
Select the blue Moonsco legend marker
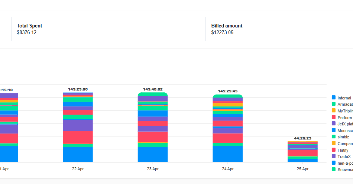coord(334,130)
